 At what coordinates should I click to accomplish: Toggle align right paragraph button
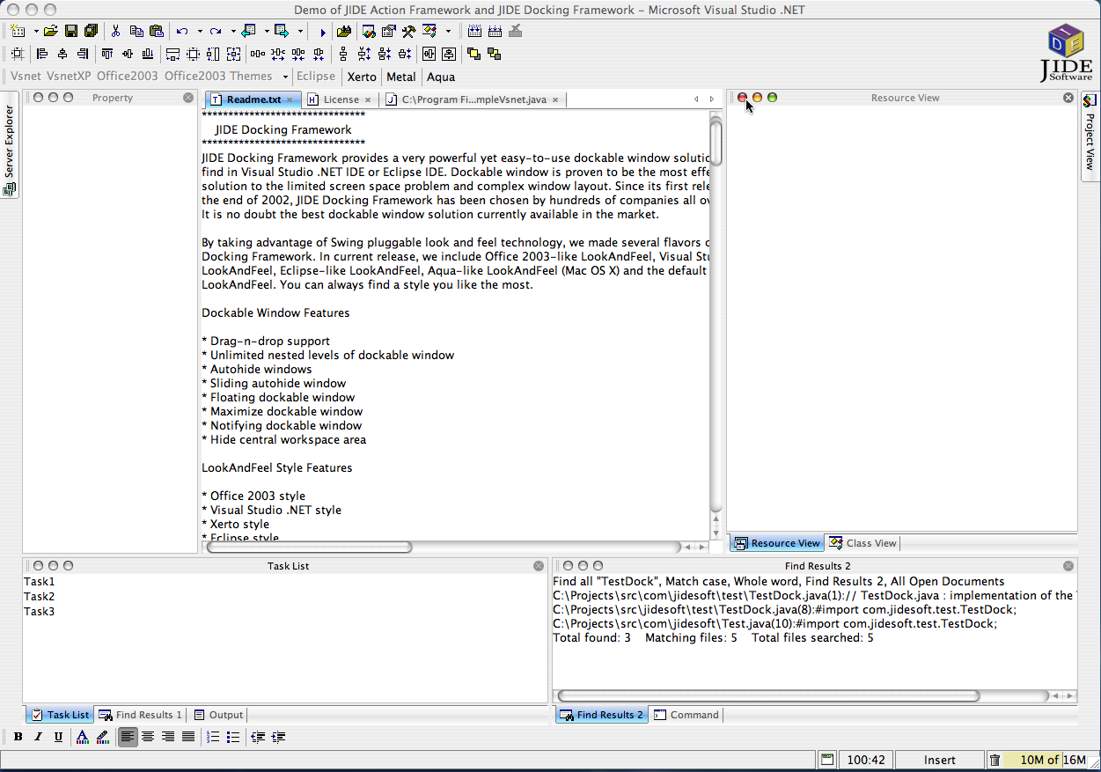pos(168,737)
